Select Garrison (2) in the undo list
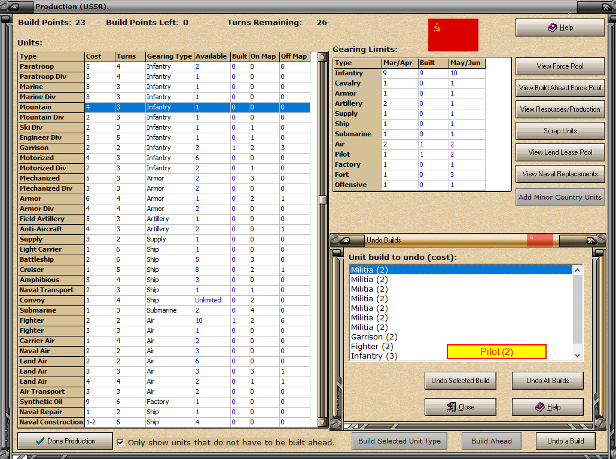This screenshot has height=459, width=616. (x=461, y=337)
